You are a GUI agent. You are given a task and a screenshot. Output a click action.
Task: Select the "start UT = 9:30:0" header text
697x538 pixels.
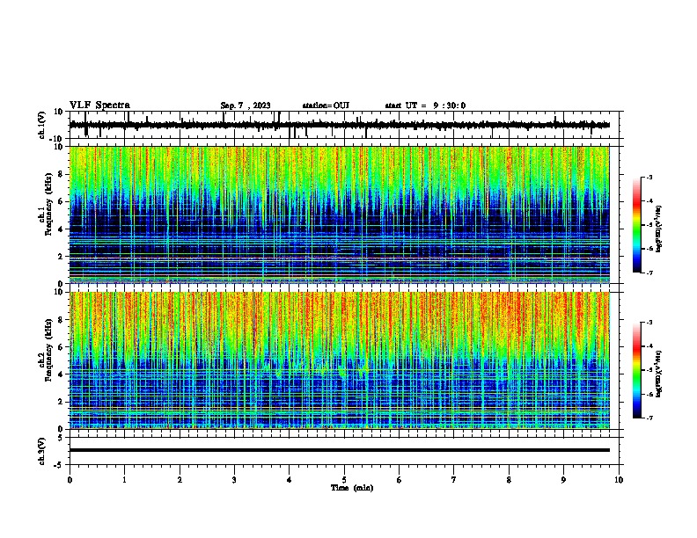click(425, 105)
